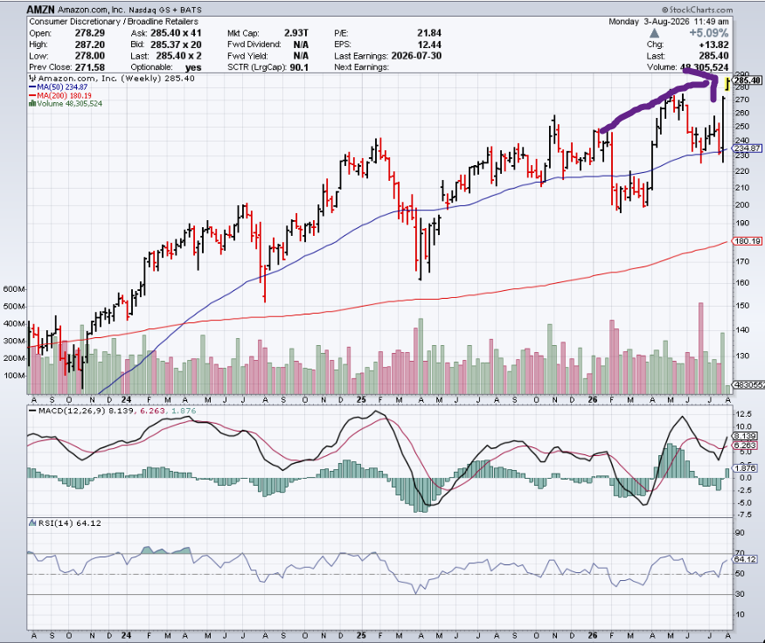Image resolution: width=765 pixels, height=643 pixels.
Task: Click the 90 RSI axis label
Action: tap(741, 533)
